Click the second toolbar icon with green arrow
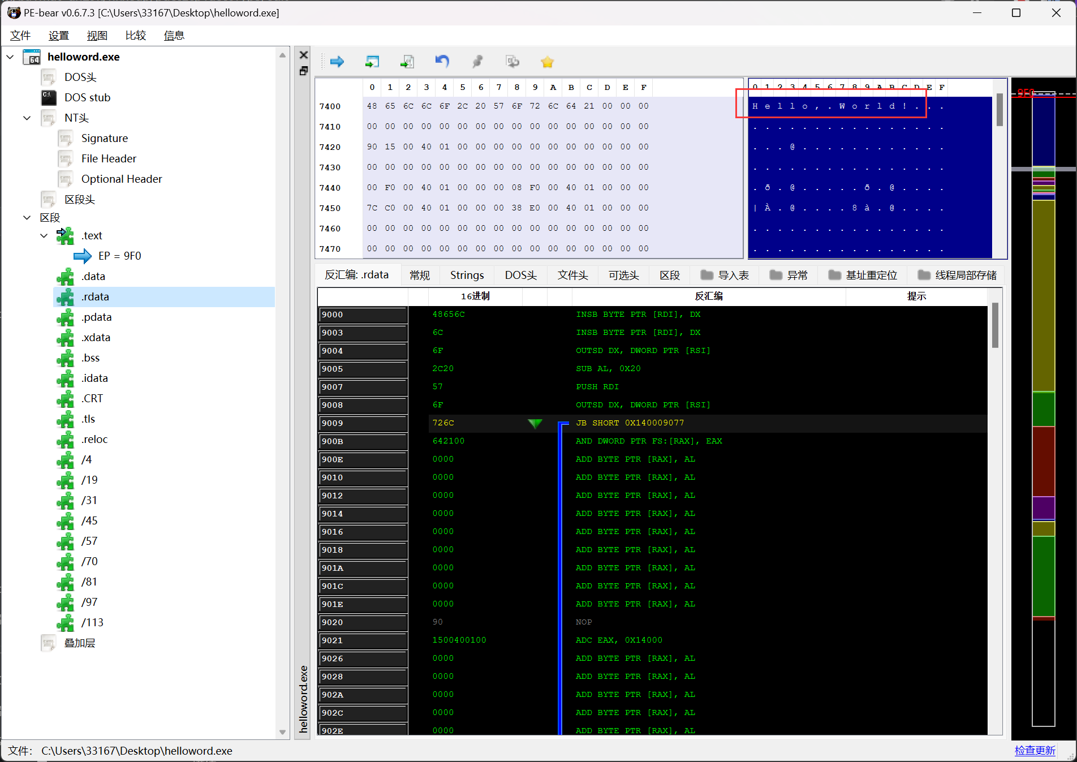 click(x=372, y=62)
